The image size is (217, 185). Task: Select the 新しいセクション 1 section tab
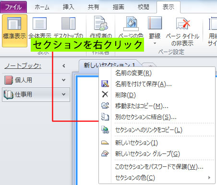click(109, 65)
